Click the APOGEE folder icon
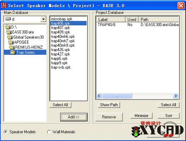The height and width of the screenshot is (141, 186). click(11, 42)
